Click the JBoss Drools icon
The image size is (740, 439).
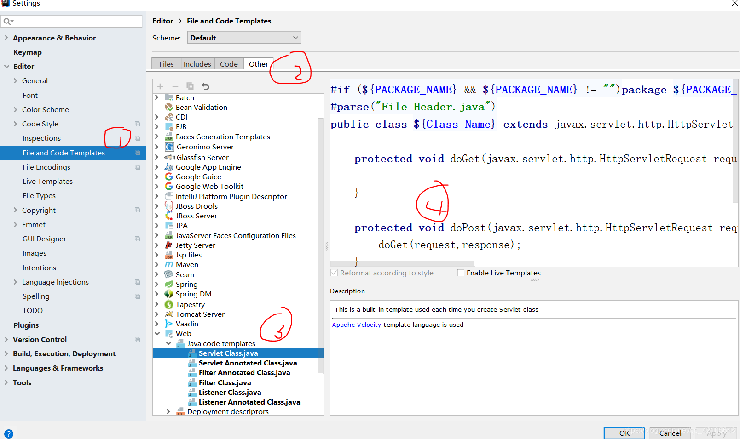[x=169, y=206]
